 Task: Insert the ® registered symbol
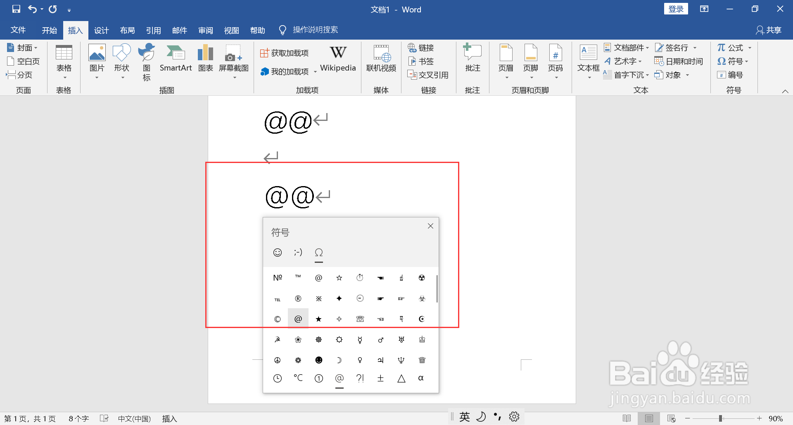pos(298,298)
